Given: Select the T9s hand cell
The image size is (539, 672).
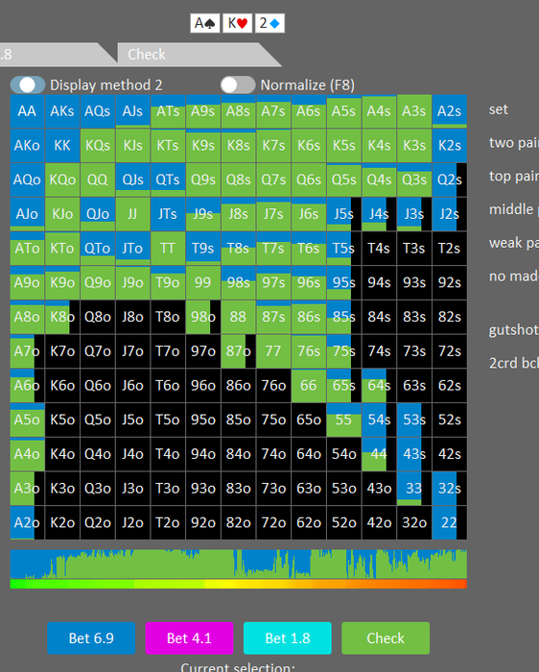Looking at the screenshot, I should click(x=203, y=248).
